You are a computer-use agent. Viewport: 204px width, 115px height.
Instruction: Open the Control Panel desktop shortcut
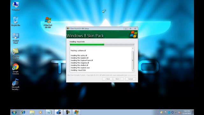coord(16,38)
